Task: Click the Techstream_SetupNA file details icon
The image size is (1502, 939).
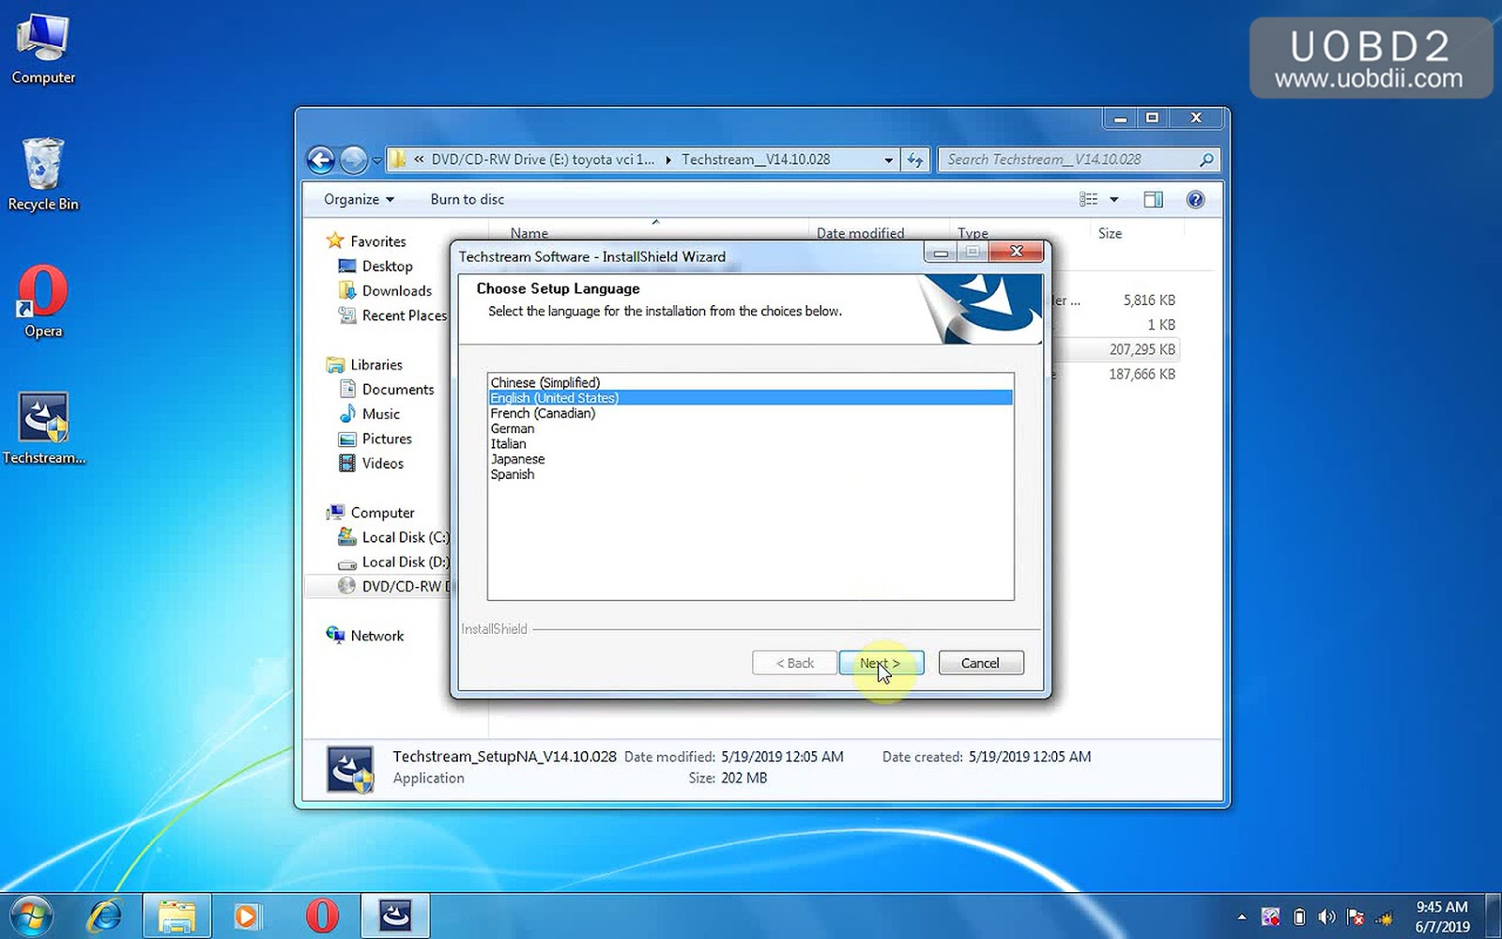Action: point(350,769)
